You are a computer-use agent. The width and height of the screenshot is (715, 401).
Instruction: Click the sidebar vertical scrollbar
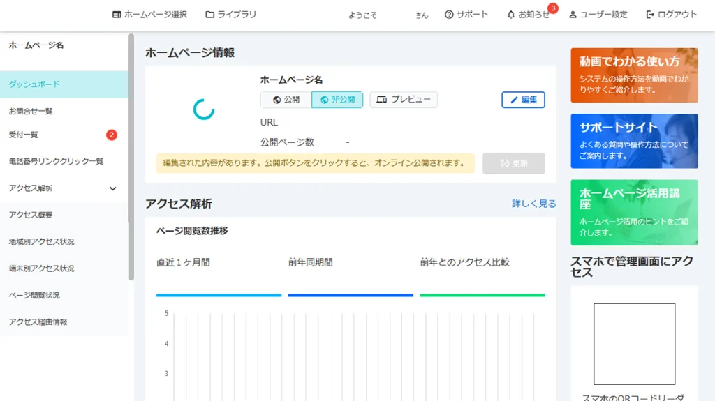coord(131,157)
